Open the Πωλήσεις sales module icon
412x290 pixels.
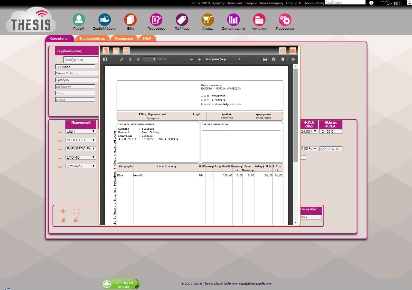pos(182,20)
